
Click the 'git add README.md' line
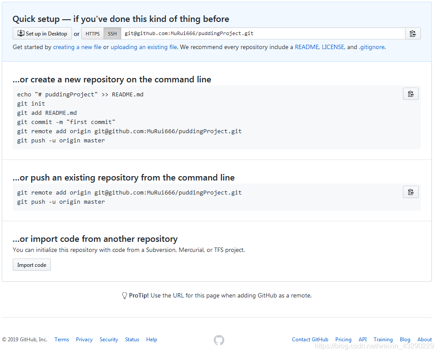pos(47,113)
